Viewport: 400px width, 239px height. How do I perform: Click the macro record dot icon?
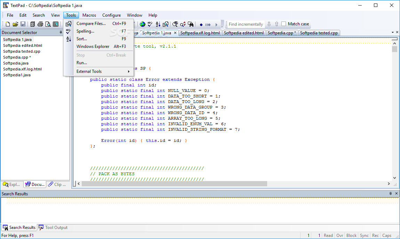[x=201, y=25]
